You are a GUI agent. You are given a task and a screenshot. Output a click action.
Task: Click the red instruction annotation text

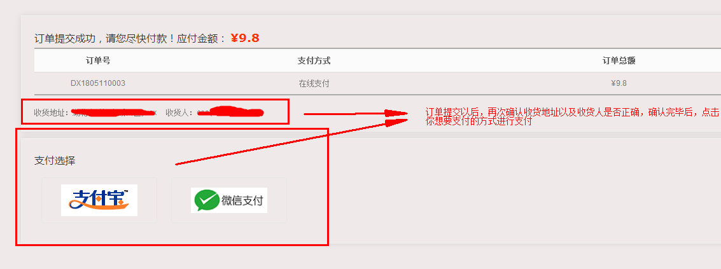tap(572, 117)
